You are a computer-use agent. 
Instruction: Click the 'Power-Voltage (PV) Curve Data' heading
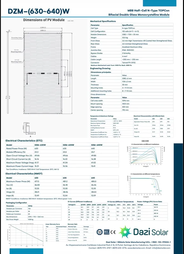(x=149, y=202)
